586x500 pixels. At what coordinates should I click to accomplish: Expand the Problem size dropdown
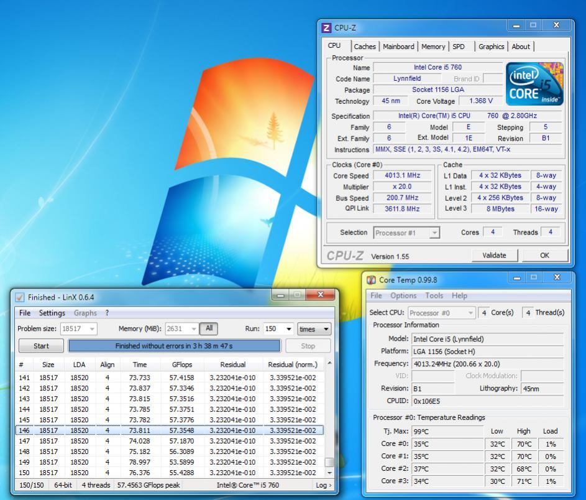click(x=92, y=329)
